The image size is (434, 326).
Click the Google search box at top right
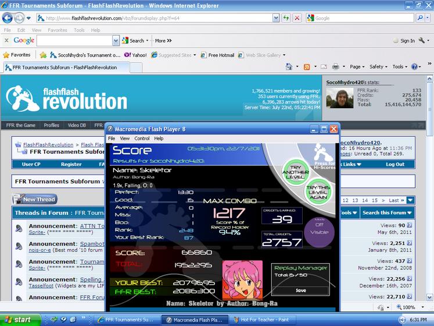(x=360, y=18)
